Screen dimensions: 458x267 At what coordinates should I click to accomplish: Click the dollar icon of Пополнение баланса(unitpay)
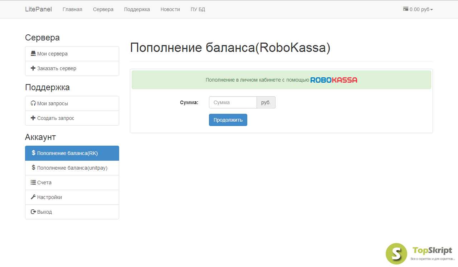click(34, 168)
